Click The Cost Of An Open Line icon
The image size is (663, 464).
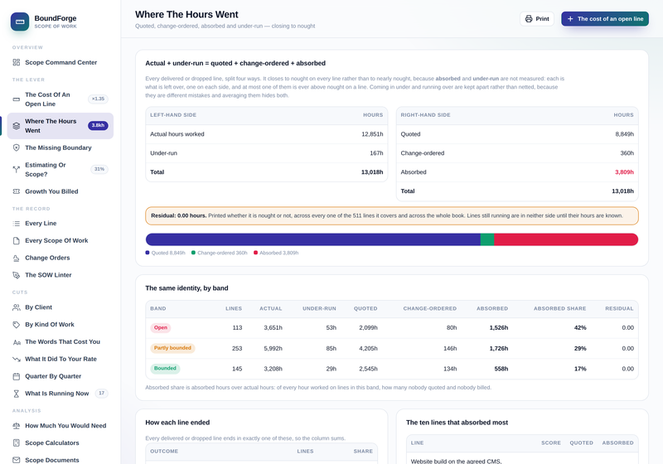16,99
